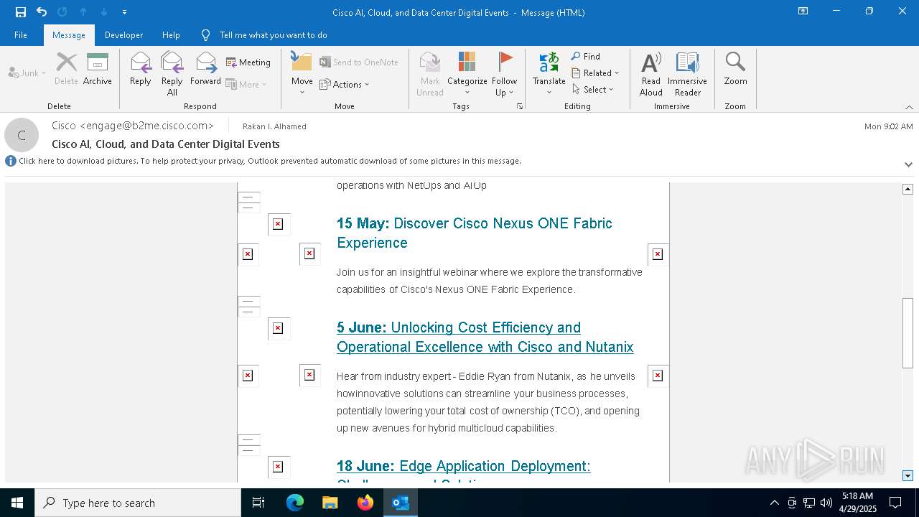Screen dimensions: 919x517
Task: Expand the message header arrow
Action: [x=908, y=164]
